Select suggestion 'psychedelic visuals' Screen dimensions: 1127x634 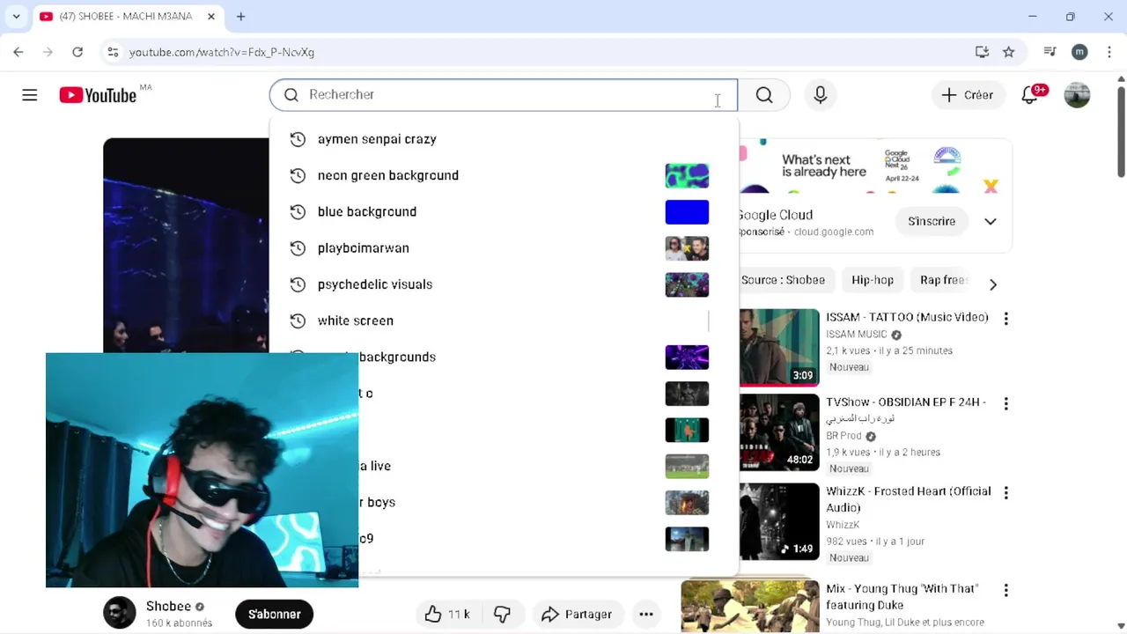[x=504, y=284]
